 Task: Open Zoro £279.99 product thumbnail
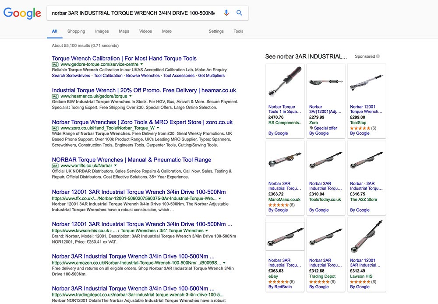326,82
